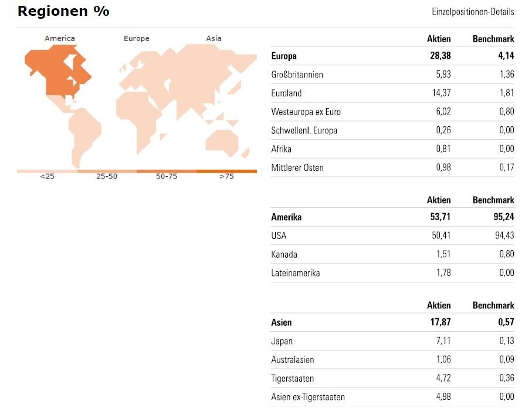This screenshot has height=411, width=532.
Task: Click the 25-50 legend color bar
Action: tap(107, 171)
